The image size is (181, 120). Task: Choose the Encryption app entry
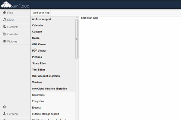coord(38,101)
